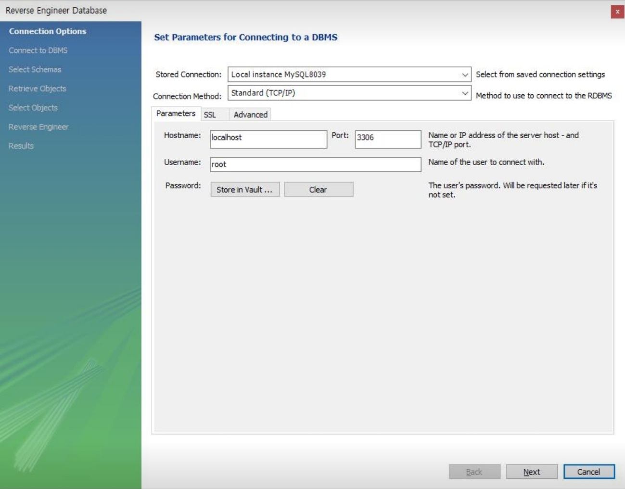Click the disabled Back button
The height and width of the screenshot is (489, 625).
click(474, 472)
